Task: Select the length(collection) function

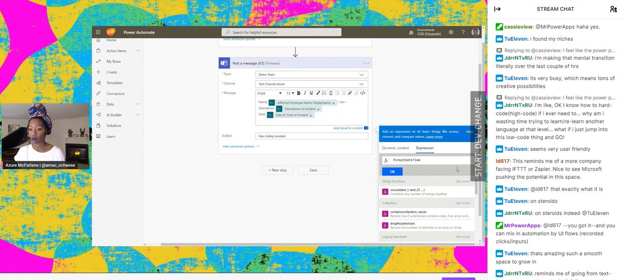Action: click(x=427, y=226)
